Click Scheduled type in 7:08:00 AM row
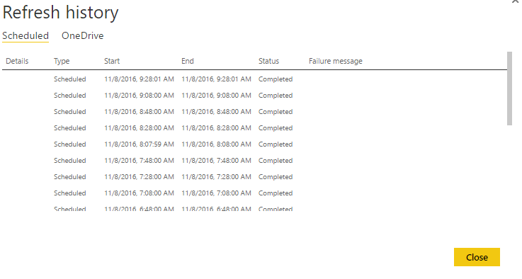 click(70, 193)
